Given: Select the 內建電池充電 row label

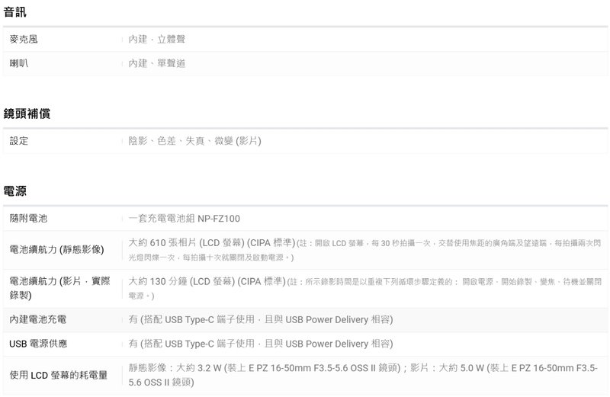Looking at the screenshot, I should [x=37, y=319].
